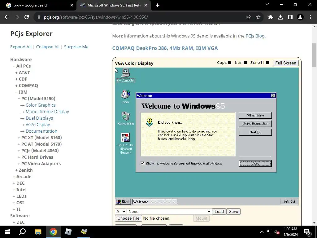Viewport: 317px width, 238px height.
Task: Select the Recycle Bin icon
Action: [x=126, y=118]
